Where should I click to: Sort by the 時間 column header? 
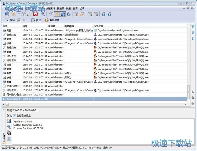click(x=35, y=26)
